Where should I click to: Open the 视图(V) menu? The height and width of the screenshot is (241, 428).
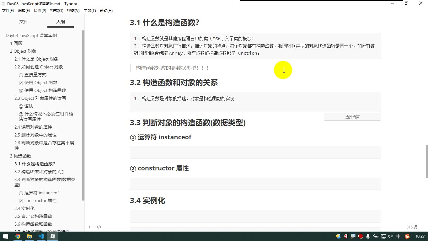tap(73, 11)
